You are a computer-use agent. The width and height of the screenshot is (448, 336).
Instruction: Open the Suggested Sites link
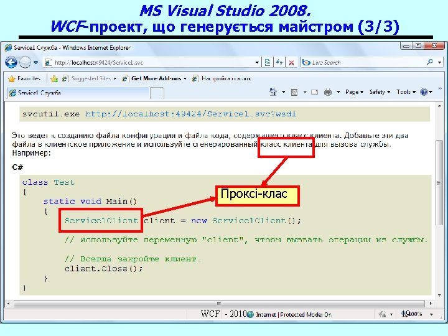(x=90, y=78)
